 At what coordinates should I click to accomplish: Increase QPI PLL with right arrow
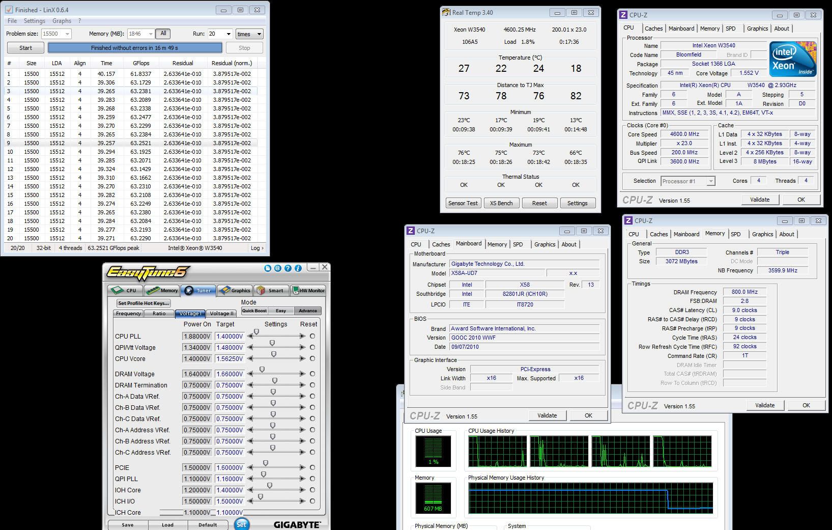(303, 479)
